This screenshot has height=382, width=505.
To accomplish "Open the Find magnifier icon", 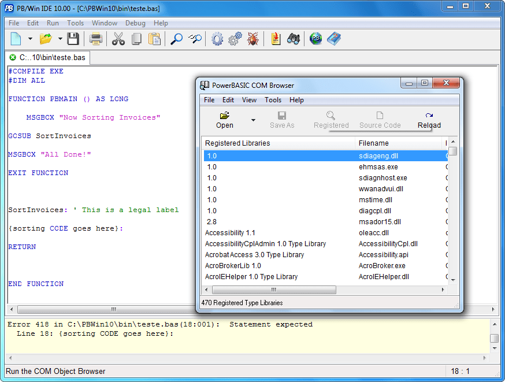I will [x=176, y=38].
